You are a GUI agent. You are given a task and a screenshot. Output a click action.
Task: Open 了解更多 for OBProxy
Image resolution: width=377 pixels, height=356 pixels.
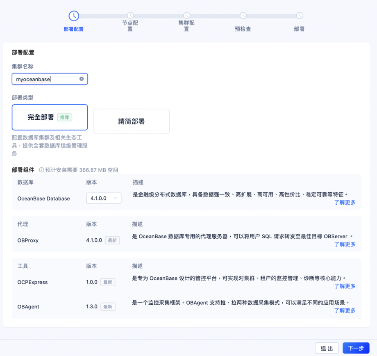point(345,244)
